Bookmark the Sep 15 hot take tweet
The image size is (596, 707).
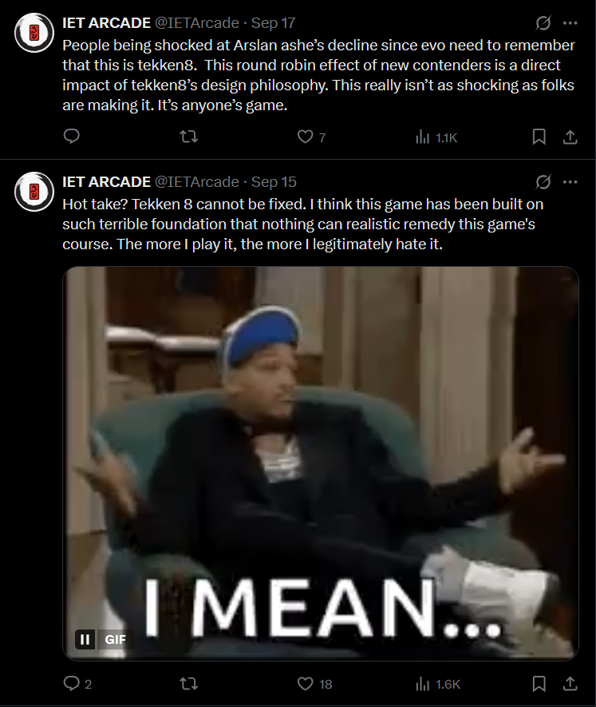coord(539,684)
